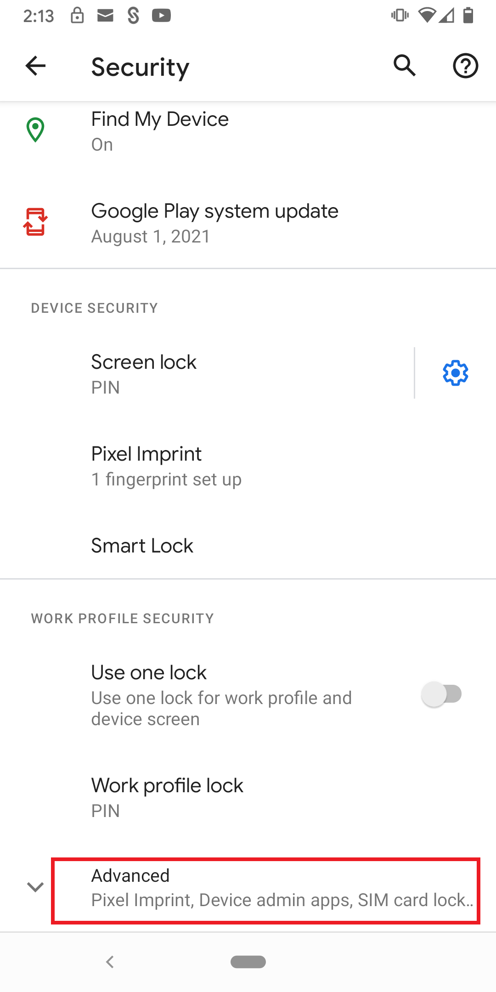Expand the Advanced section chevron
The image size is (496, 992).
pos(35,887)
